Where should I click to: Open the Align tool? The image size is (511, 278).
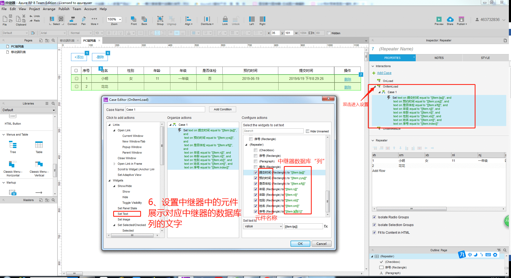[188, 21]
